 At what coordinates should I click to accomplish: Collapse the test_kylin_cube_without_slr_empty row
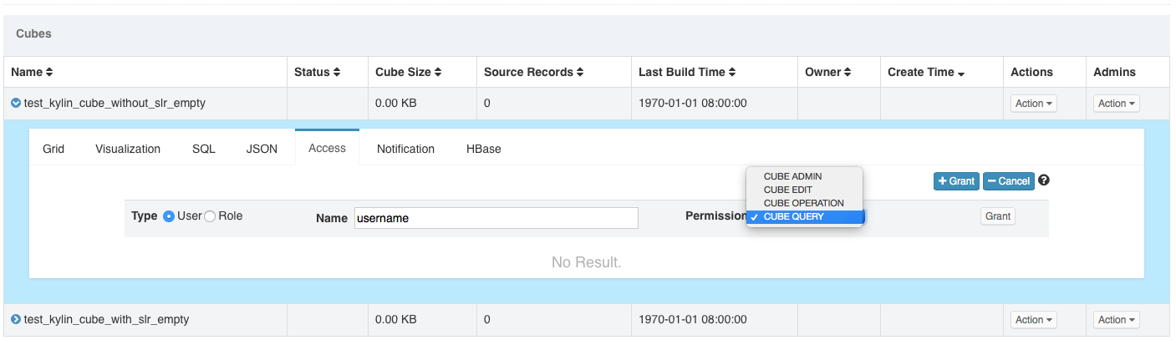16,104
